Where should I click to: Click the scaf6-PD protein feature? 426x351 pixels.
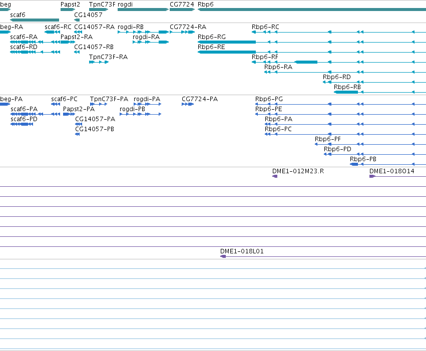click(x=22, y=124)
